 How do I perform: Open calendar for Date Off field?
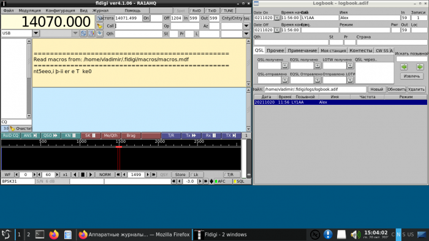click(277, 30)
